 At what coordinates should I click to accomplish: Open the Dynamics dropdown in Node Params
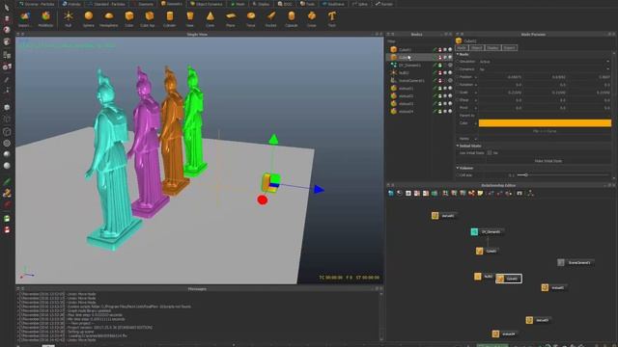pyautogui.click(x=545, y=69)
